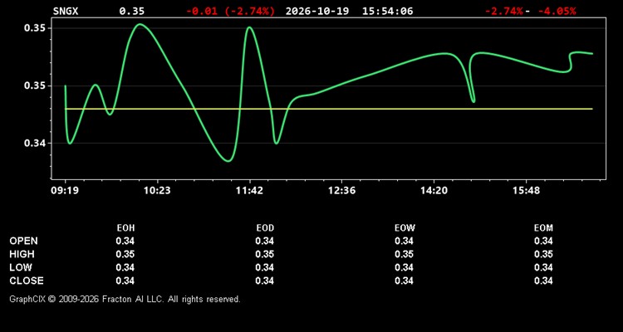Click the HIGH row label
The width and height of the screenshot is (623, 332).
(x=22, y=254)
